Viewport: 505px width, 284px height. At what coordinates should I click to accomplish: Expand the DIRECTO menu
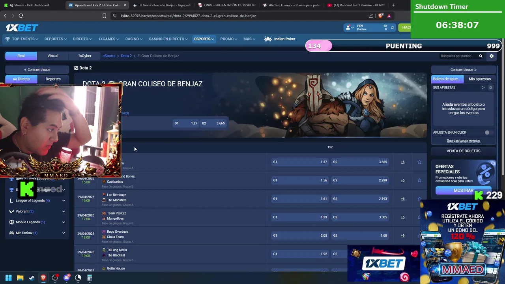(82, 39)
